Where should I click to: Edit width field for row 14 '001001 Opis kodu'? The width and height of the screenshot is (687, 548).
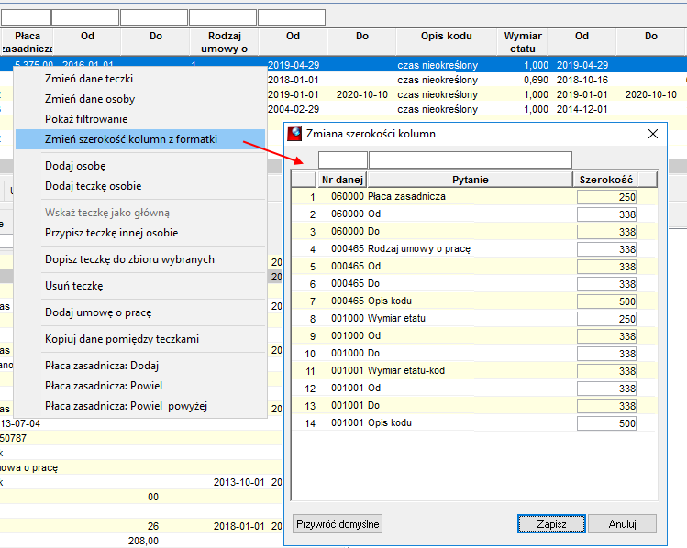click(606, 423)
